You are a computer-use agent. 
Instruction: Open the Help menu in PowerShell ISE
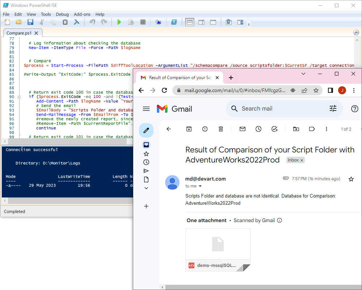[x=100, y=14]
